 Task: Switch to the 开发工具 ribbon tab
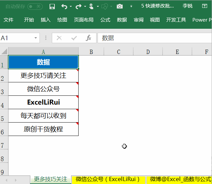click(x=176, y=20)
